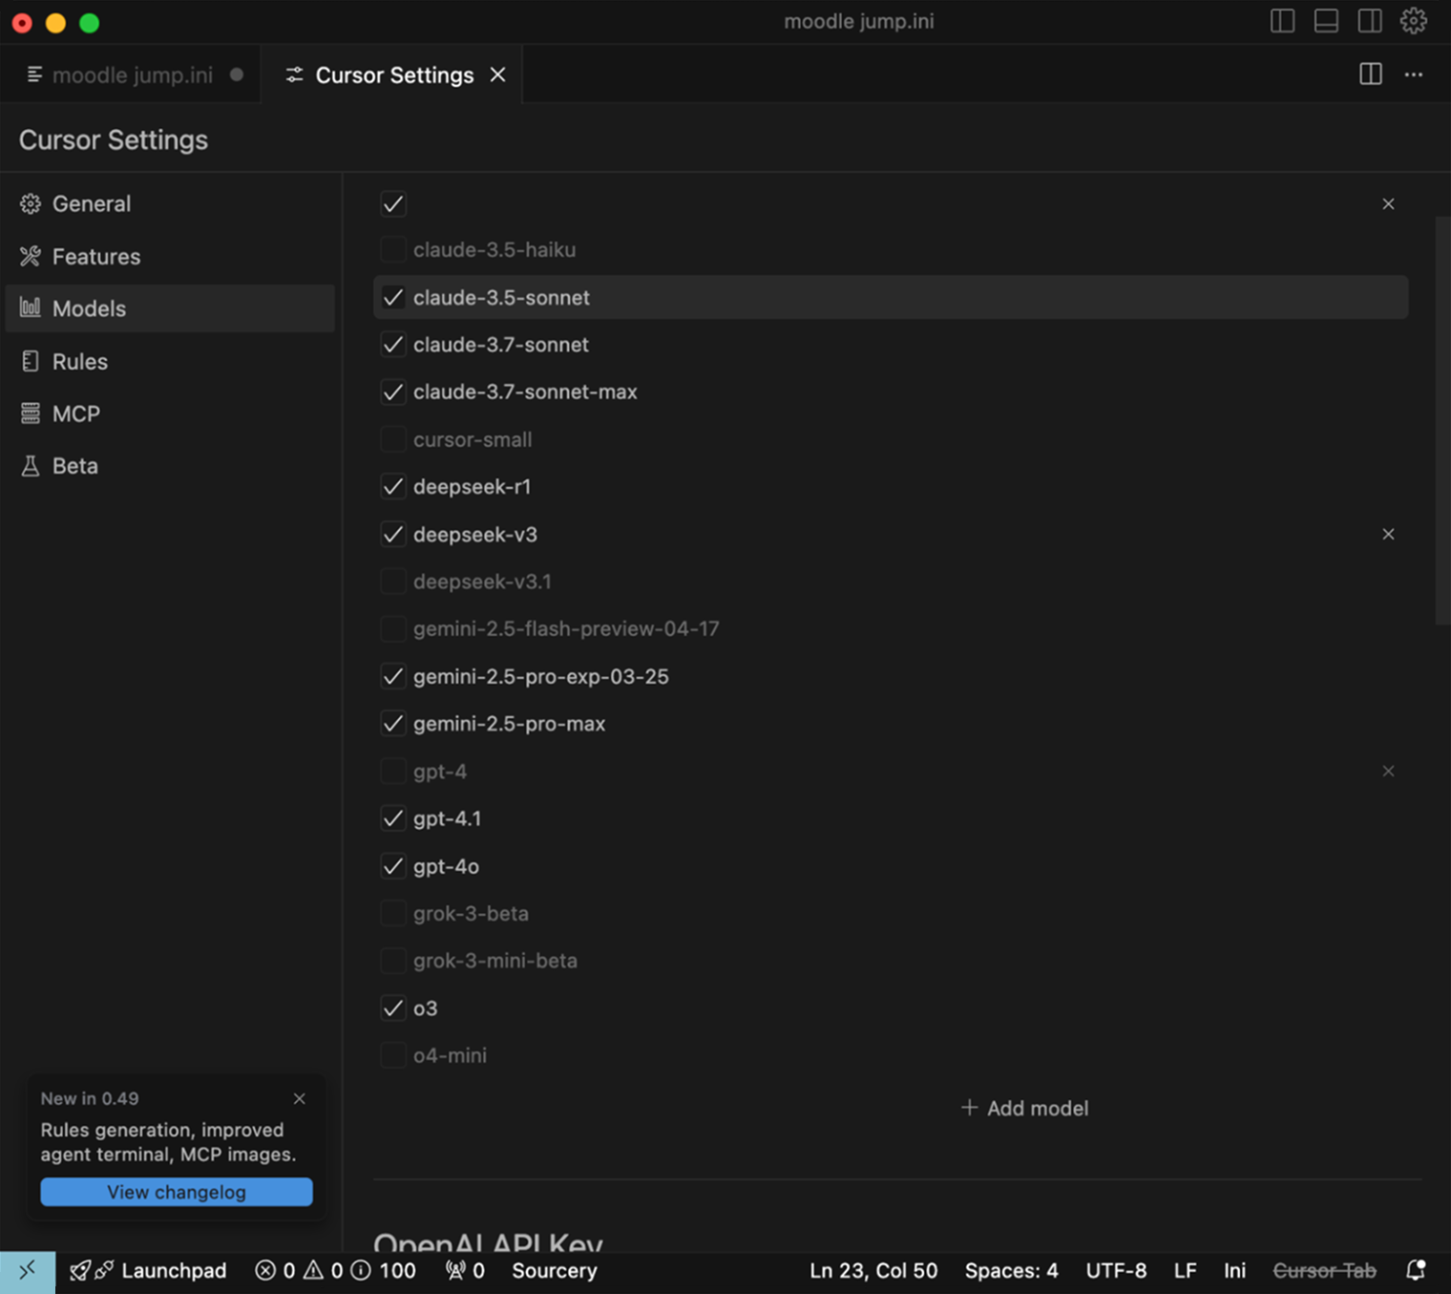
Task: Click the MCP server icon
Action: (x=31, y=414)
